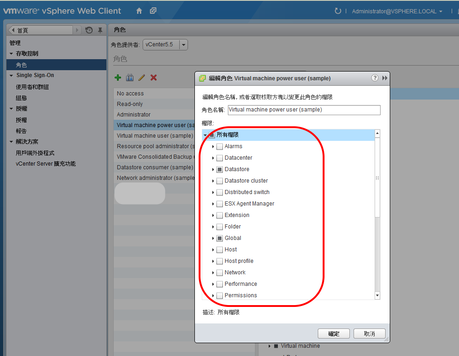The image size is (459, 356).
Task: Tick the Distributed switch checkbox
Action: 220,192
